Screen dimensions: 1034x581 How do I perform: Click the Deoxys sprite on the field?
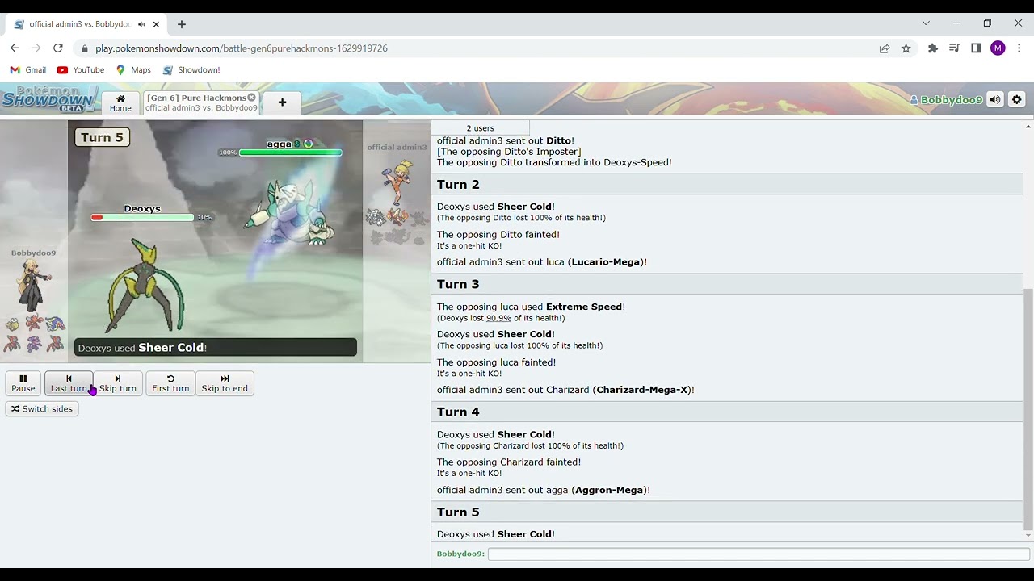(x=145, y=286)
